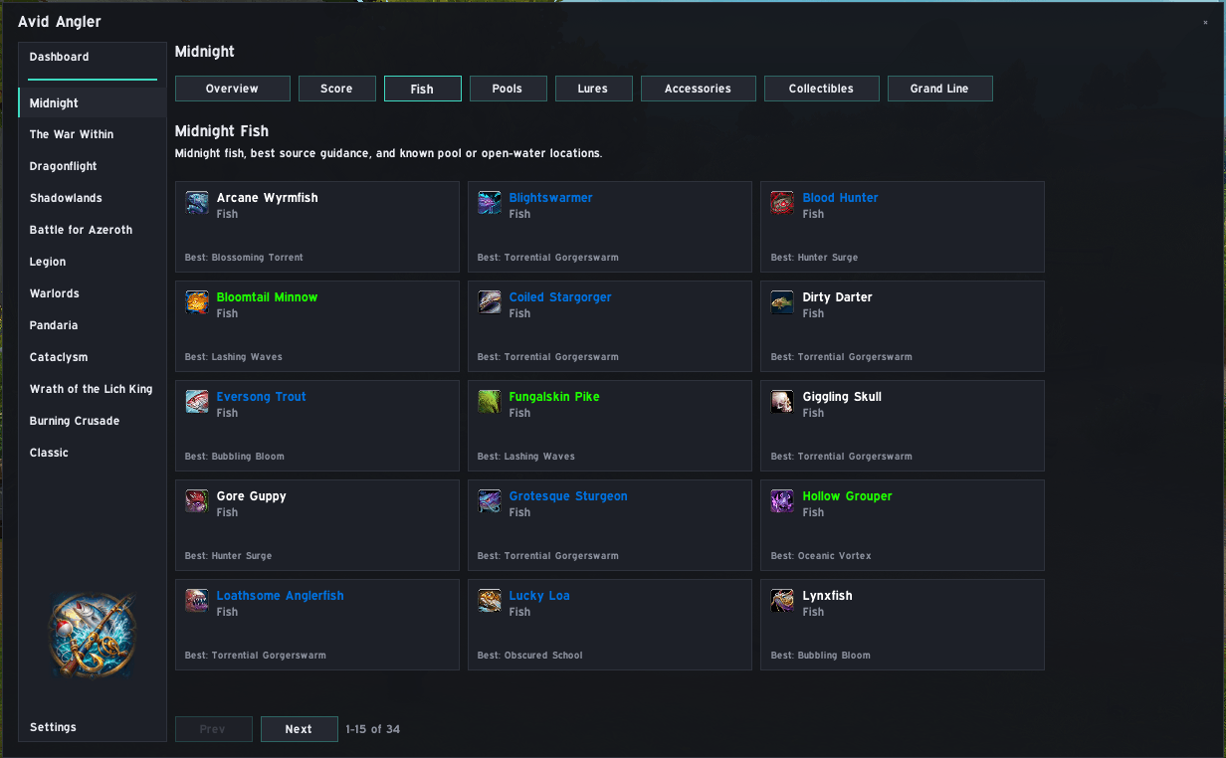The height and width of the screenshot is (758, 1226).
Task: Click the Coiled Stargorger name
Action: point(560,297)
